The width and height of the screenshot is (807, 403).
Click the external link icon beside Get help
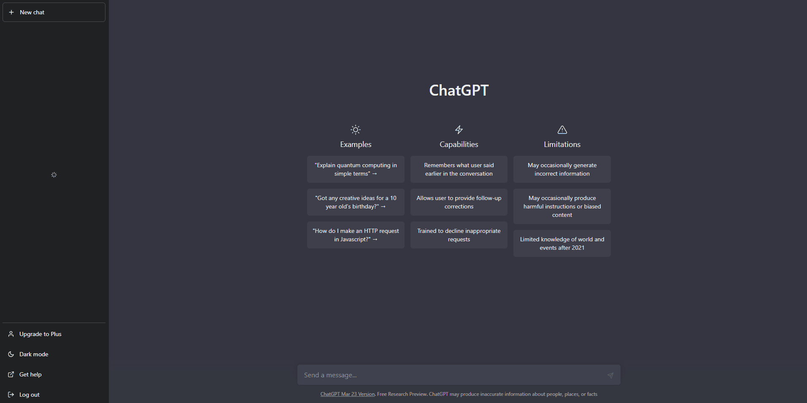pyautogui.click(x=11, y=374)
